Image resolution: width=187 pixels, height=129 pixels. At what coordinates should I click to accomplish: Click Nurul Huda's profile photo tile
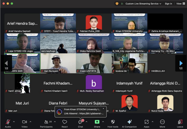click(x=165, y=103)
